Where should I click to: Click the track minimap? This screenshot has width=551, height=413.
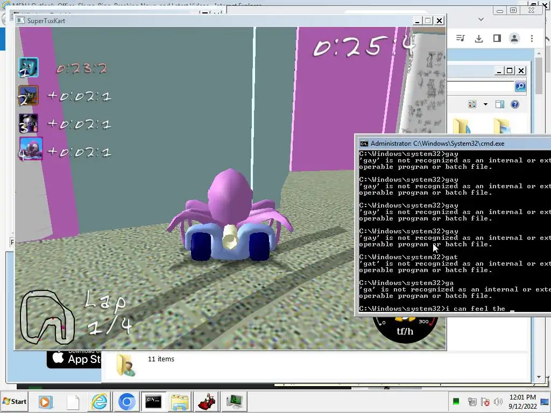(47, 317)
